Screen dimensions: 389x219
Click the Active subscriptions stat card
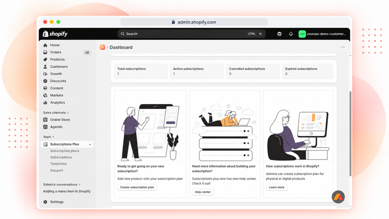(x=197, y=71)
